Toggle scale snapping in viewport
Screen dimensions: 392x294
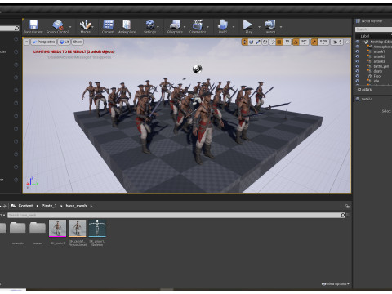[x=314, y=42]
